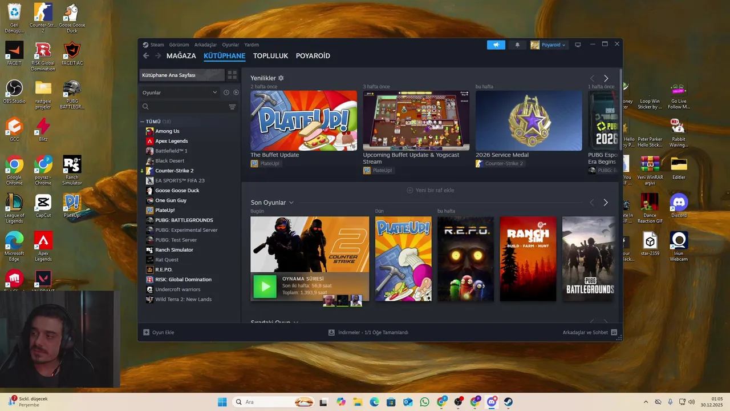The height and width of the screenshot is (411, 730).
Task: Open the Yardım menu
Action: click(x=252, y=45)
